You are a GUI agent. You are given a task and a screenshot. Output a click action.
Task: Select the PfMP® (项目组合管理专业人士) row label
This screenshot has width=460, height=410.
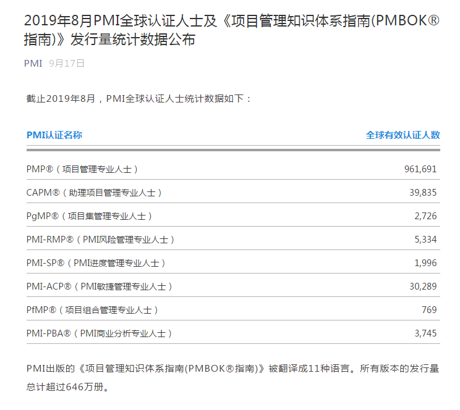tap(92, 310)
